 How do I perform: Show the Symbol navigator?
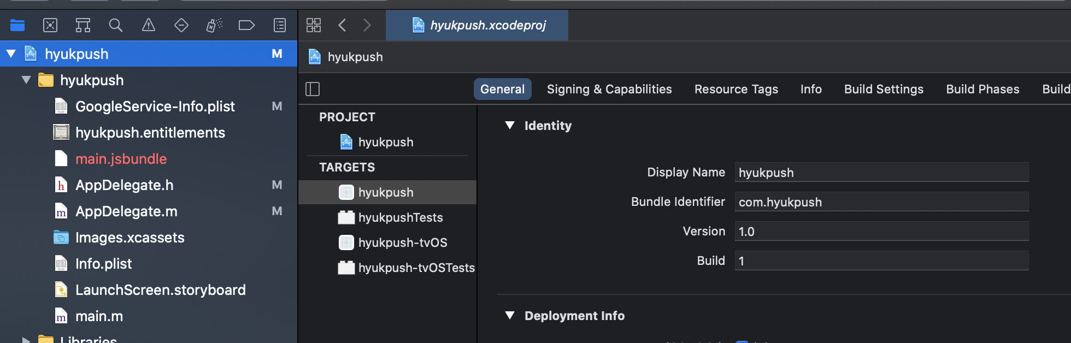coord(83,25)
